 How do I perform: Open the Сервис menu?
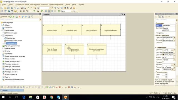67,5
